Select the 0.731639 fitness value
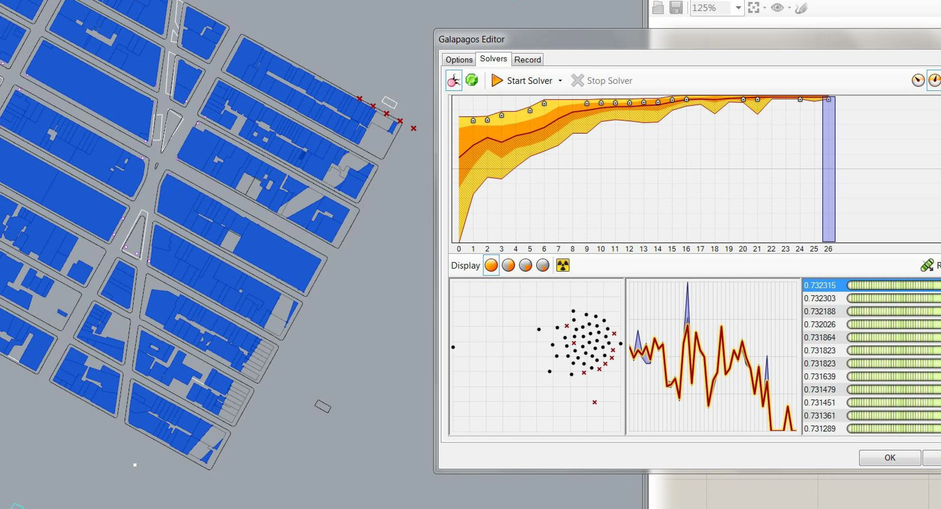The image size is (941, 509). click(820, 376)
